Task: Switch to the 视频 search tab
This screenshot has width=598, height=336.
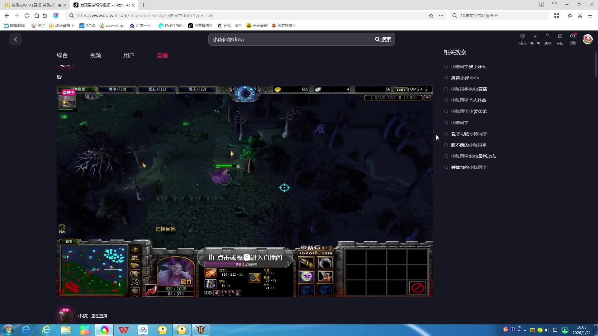Action: tap(95, 55)
